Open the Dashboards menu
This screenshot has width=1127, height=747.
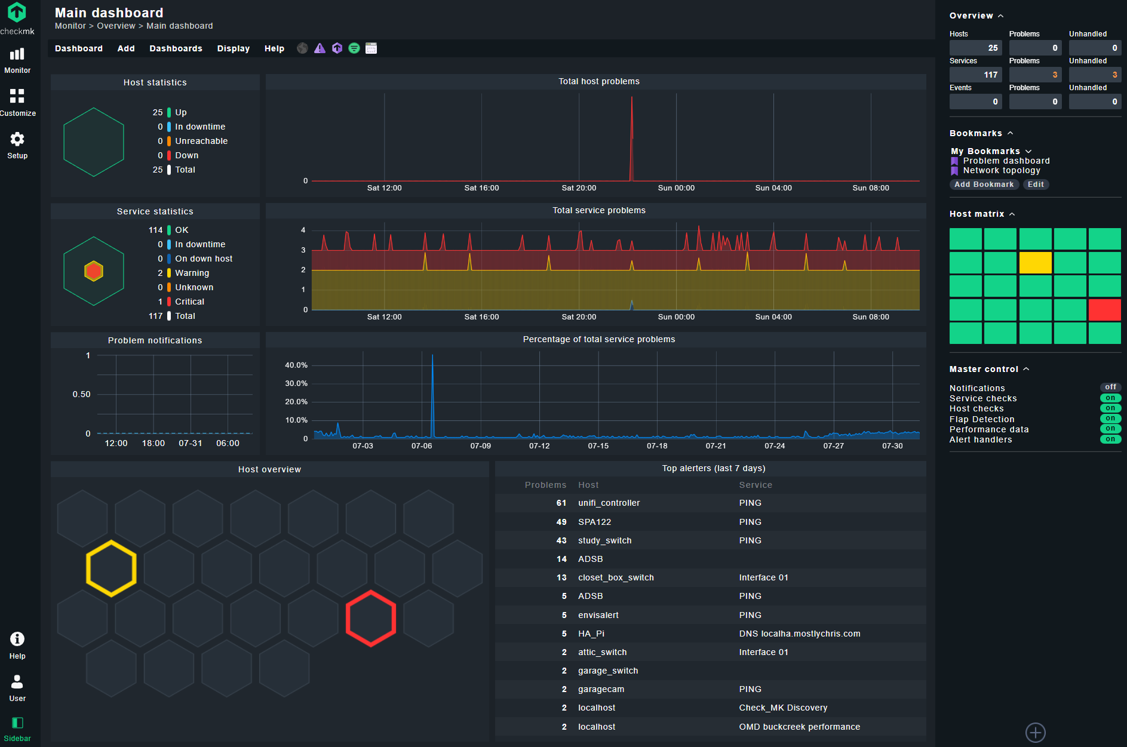point(176,48)
